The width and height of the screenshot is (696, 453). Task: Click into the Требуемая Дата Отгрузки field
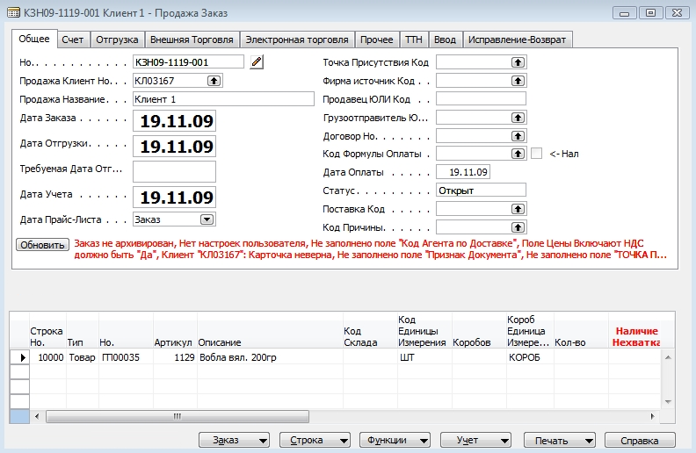174,171
